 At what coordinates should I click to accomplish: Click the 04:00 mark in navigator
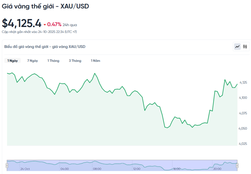(65, 169)
